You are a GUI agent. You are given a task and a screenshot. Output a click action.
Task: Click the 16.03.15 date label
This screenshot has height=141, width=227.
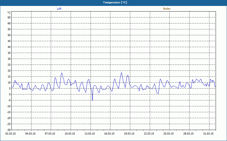[109, 134]
